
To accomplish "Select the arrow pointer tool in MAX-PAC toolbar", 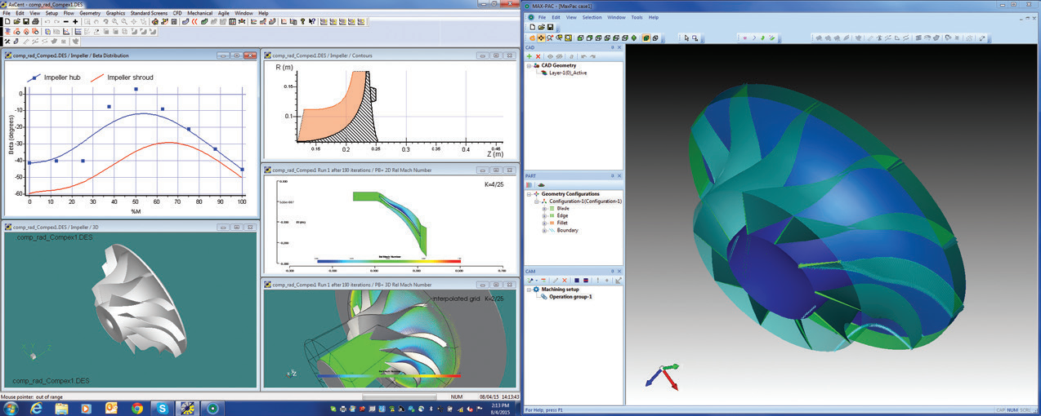I will click(686, 38).
